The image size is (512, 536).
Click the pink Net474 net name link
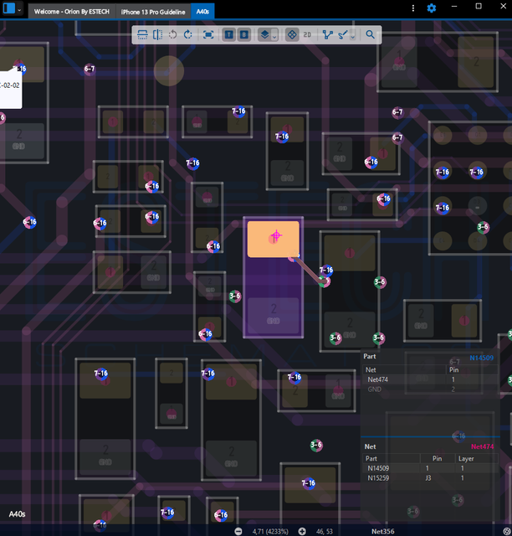482,446
